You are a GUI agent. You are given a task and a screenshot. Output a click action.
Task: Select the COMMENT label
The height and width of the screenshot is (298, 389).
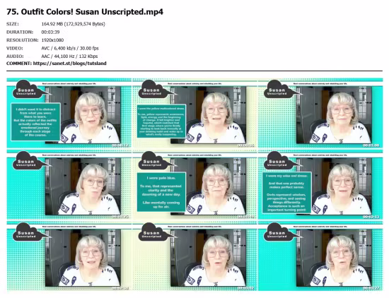click(x=19, y=64)
